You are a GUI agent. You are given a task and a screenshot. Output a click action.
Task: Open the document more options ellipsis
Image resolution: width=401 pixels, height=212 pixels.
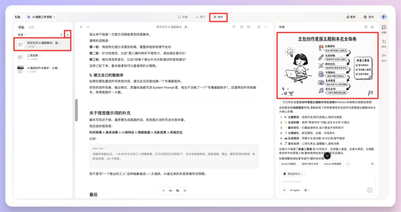(266, 27)
